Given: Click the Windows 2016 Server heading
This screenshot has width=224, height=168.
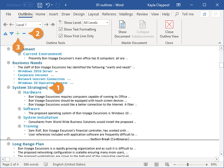Looking at the screenshot, I should [x=35, y=71].
